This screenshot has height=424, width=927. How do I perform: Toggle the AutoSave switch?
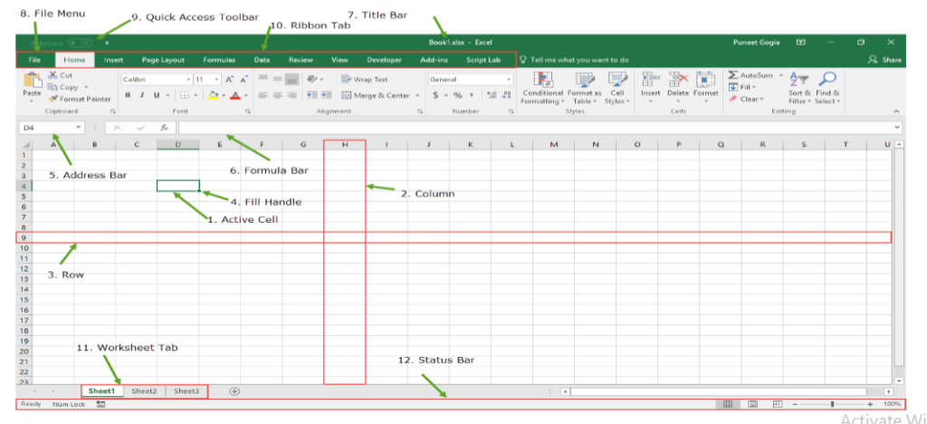pyautogui.click(x=80, y=43)
